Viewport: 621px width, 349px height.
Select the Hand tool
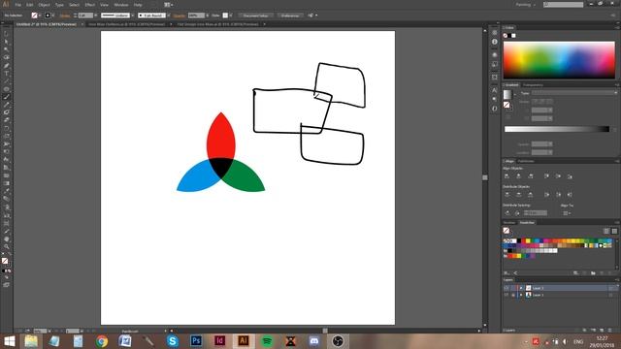(7, 239)
